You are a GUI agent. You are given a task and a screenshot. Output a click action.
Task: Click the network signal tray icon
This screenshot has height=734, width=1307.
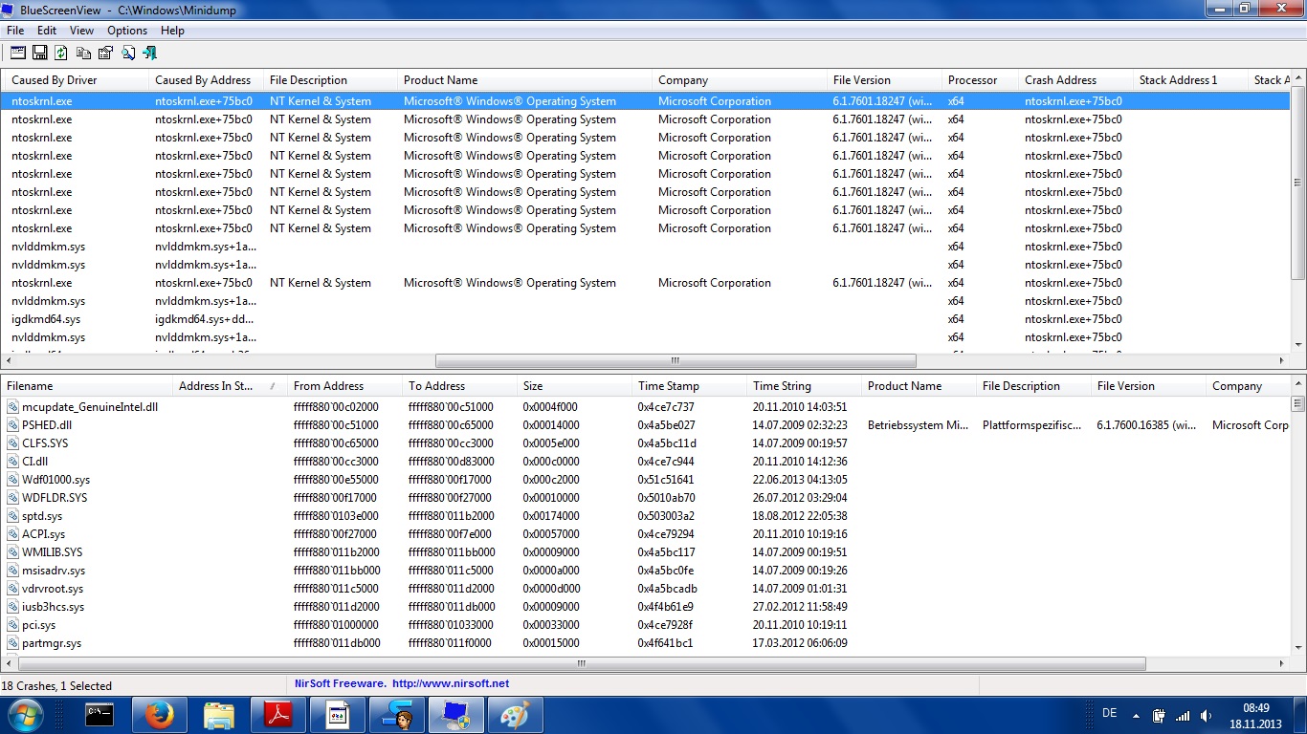1183,715
